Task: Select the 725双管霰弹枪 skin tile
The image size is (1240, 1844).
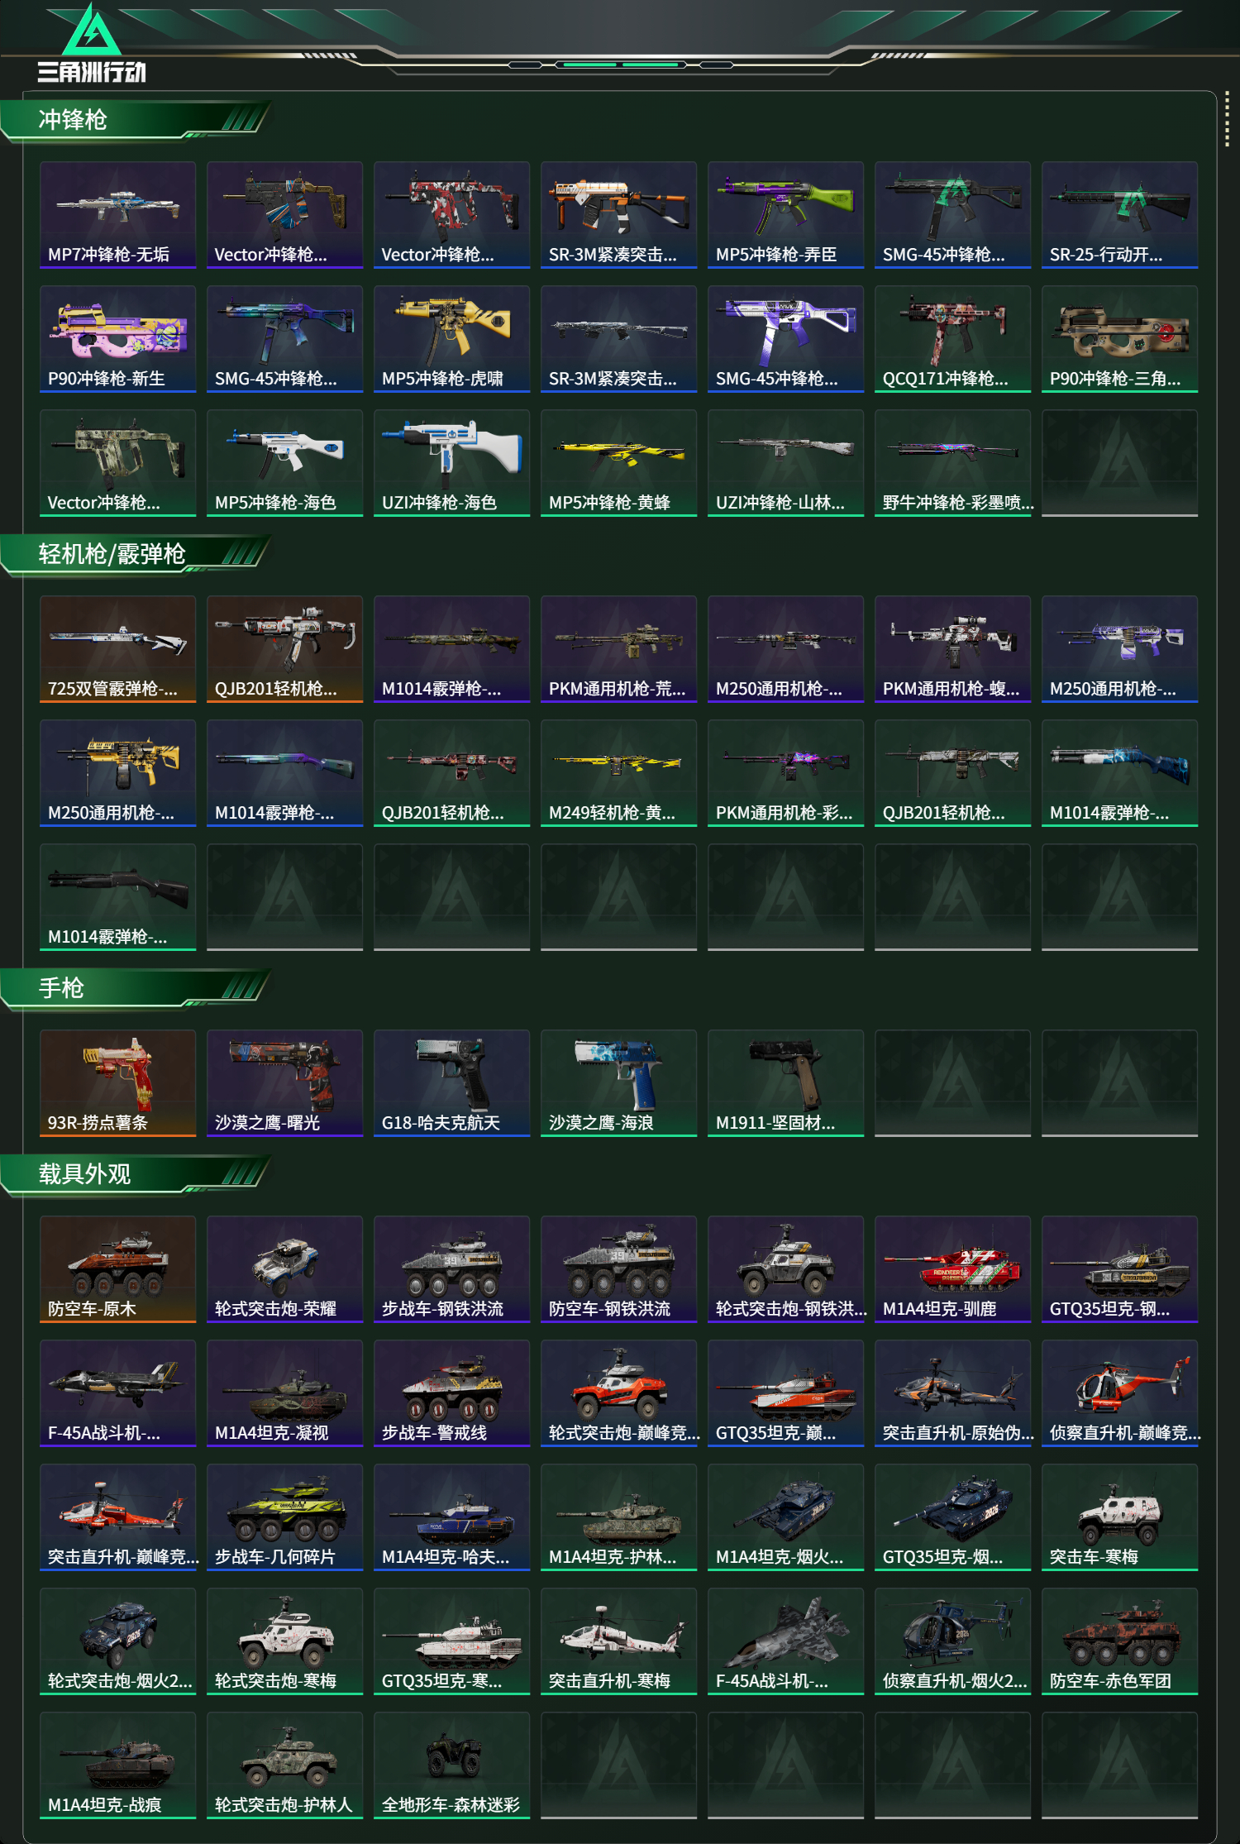Action: click(118, 649)
